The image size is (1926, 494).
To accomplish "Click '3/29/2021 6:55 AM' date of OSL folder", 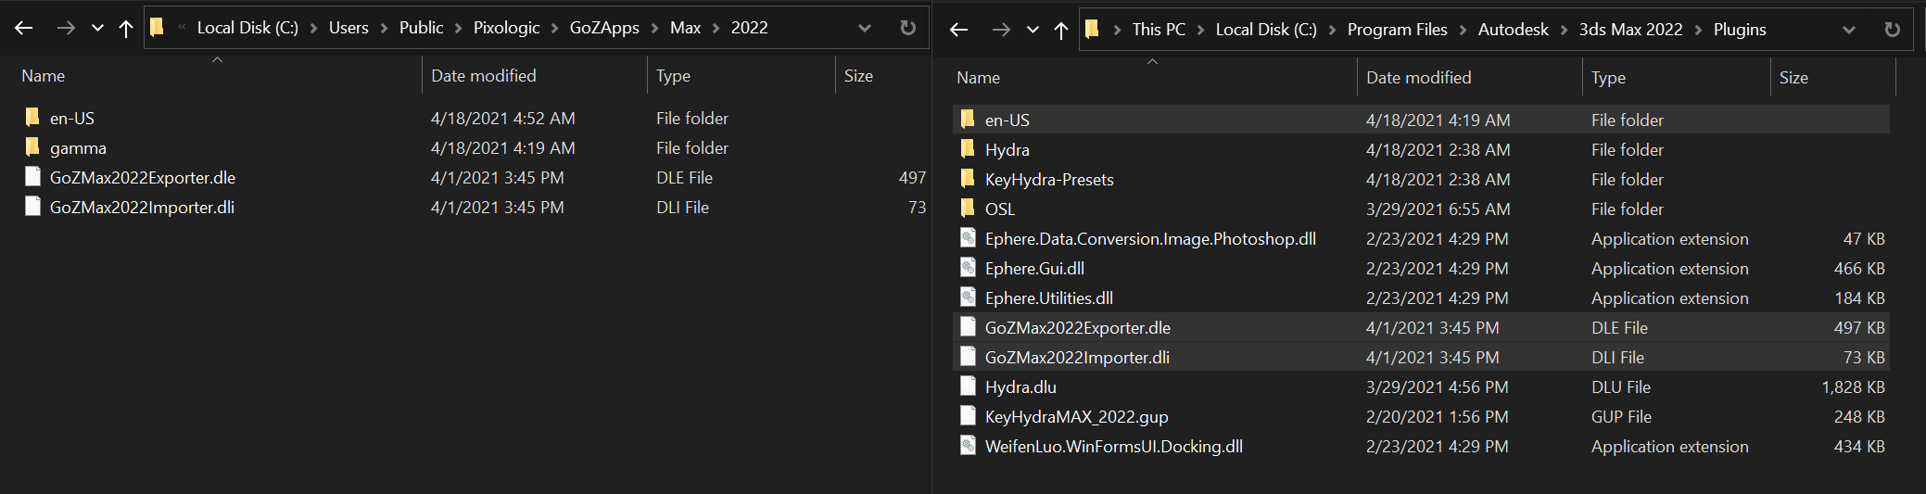I will pyautogui.click(x=1438, y=209).
